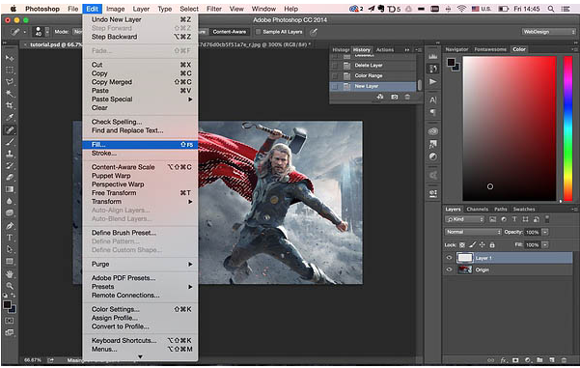The width and height of the screenshot is (580, 368).
Task: Expand the Transform submenu
Action: click(140, 202)
